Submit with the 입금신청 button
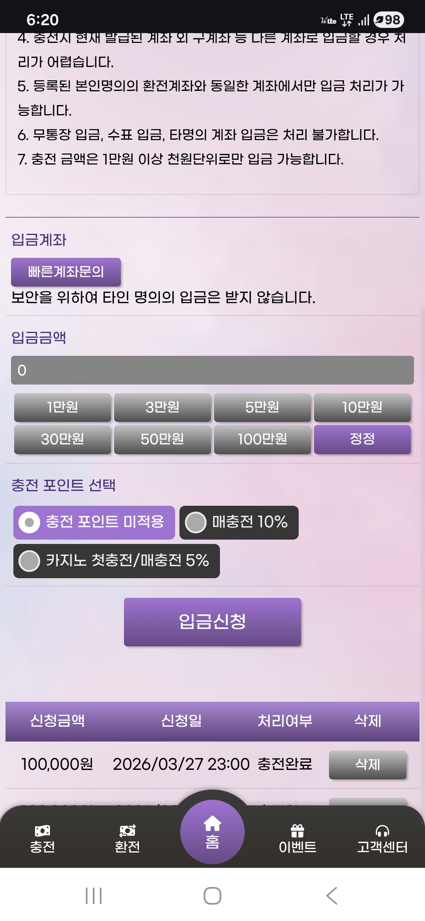 (213, 622)
